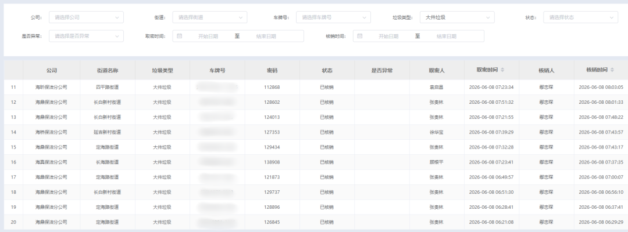Screen dimensions: 628x232
Task: Click the 取密时间 结束日期 field
Action: pyautogui.click(x=266, y=36)
